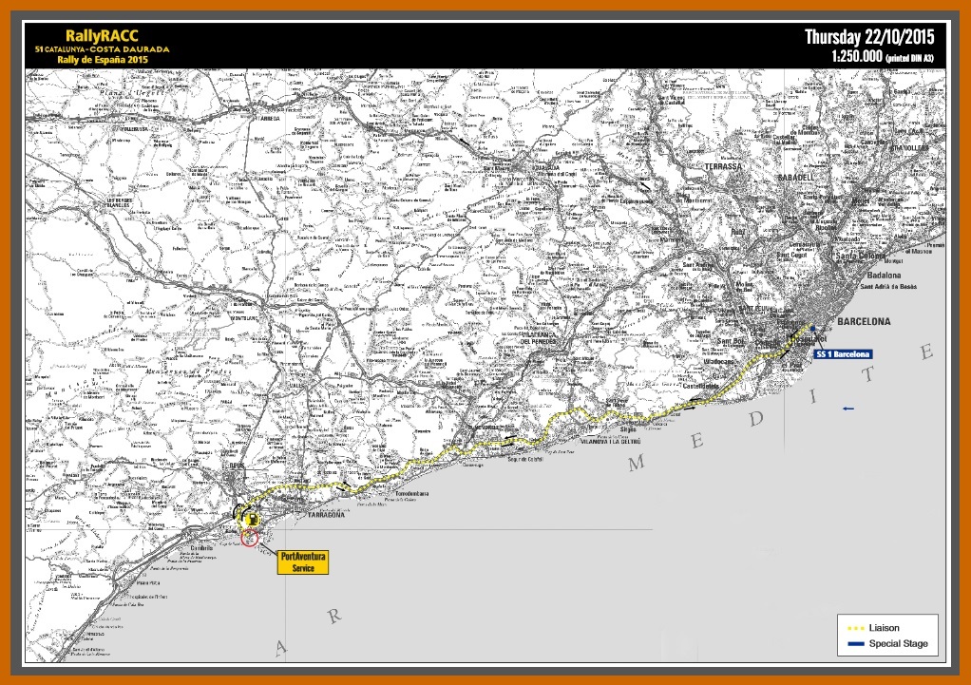Click the red circle service marker
Image resolution: width=971 pixels, height=685 pixels.
(250, 540)
